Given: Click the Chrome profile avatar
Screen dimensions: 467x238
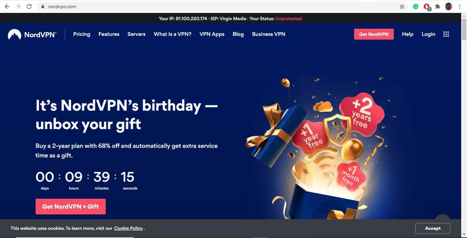Looking at the screenshot, I should pyautogui.click(x=449, y=6).
